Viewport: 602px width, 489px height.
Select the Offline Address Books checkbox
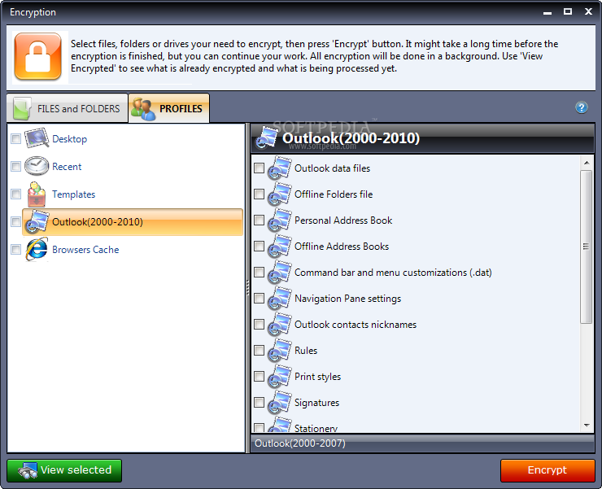[260, 246]
